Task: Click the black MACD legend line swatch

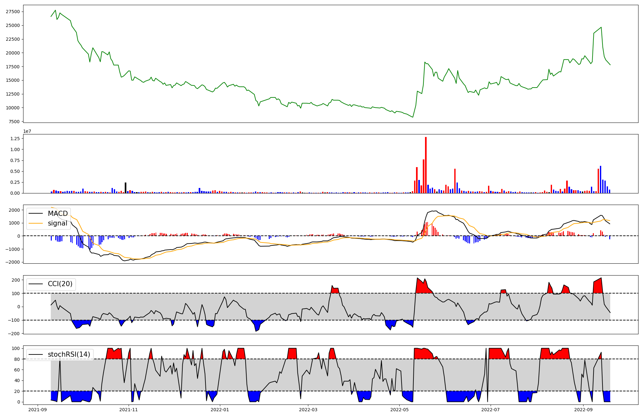Action: click(x=36, y=214)
